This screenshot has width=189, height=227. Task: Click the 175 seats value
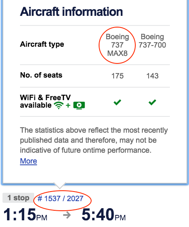click(x=117, y=76)
